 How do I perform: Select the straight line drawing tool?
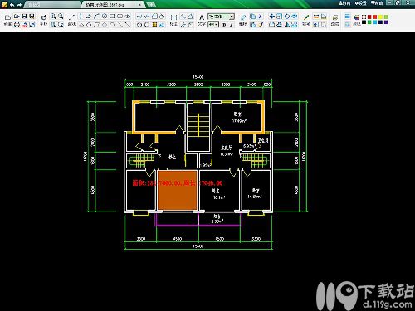pyautogui.click(x=71, y=17)
